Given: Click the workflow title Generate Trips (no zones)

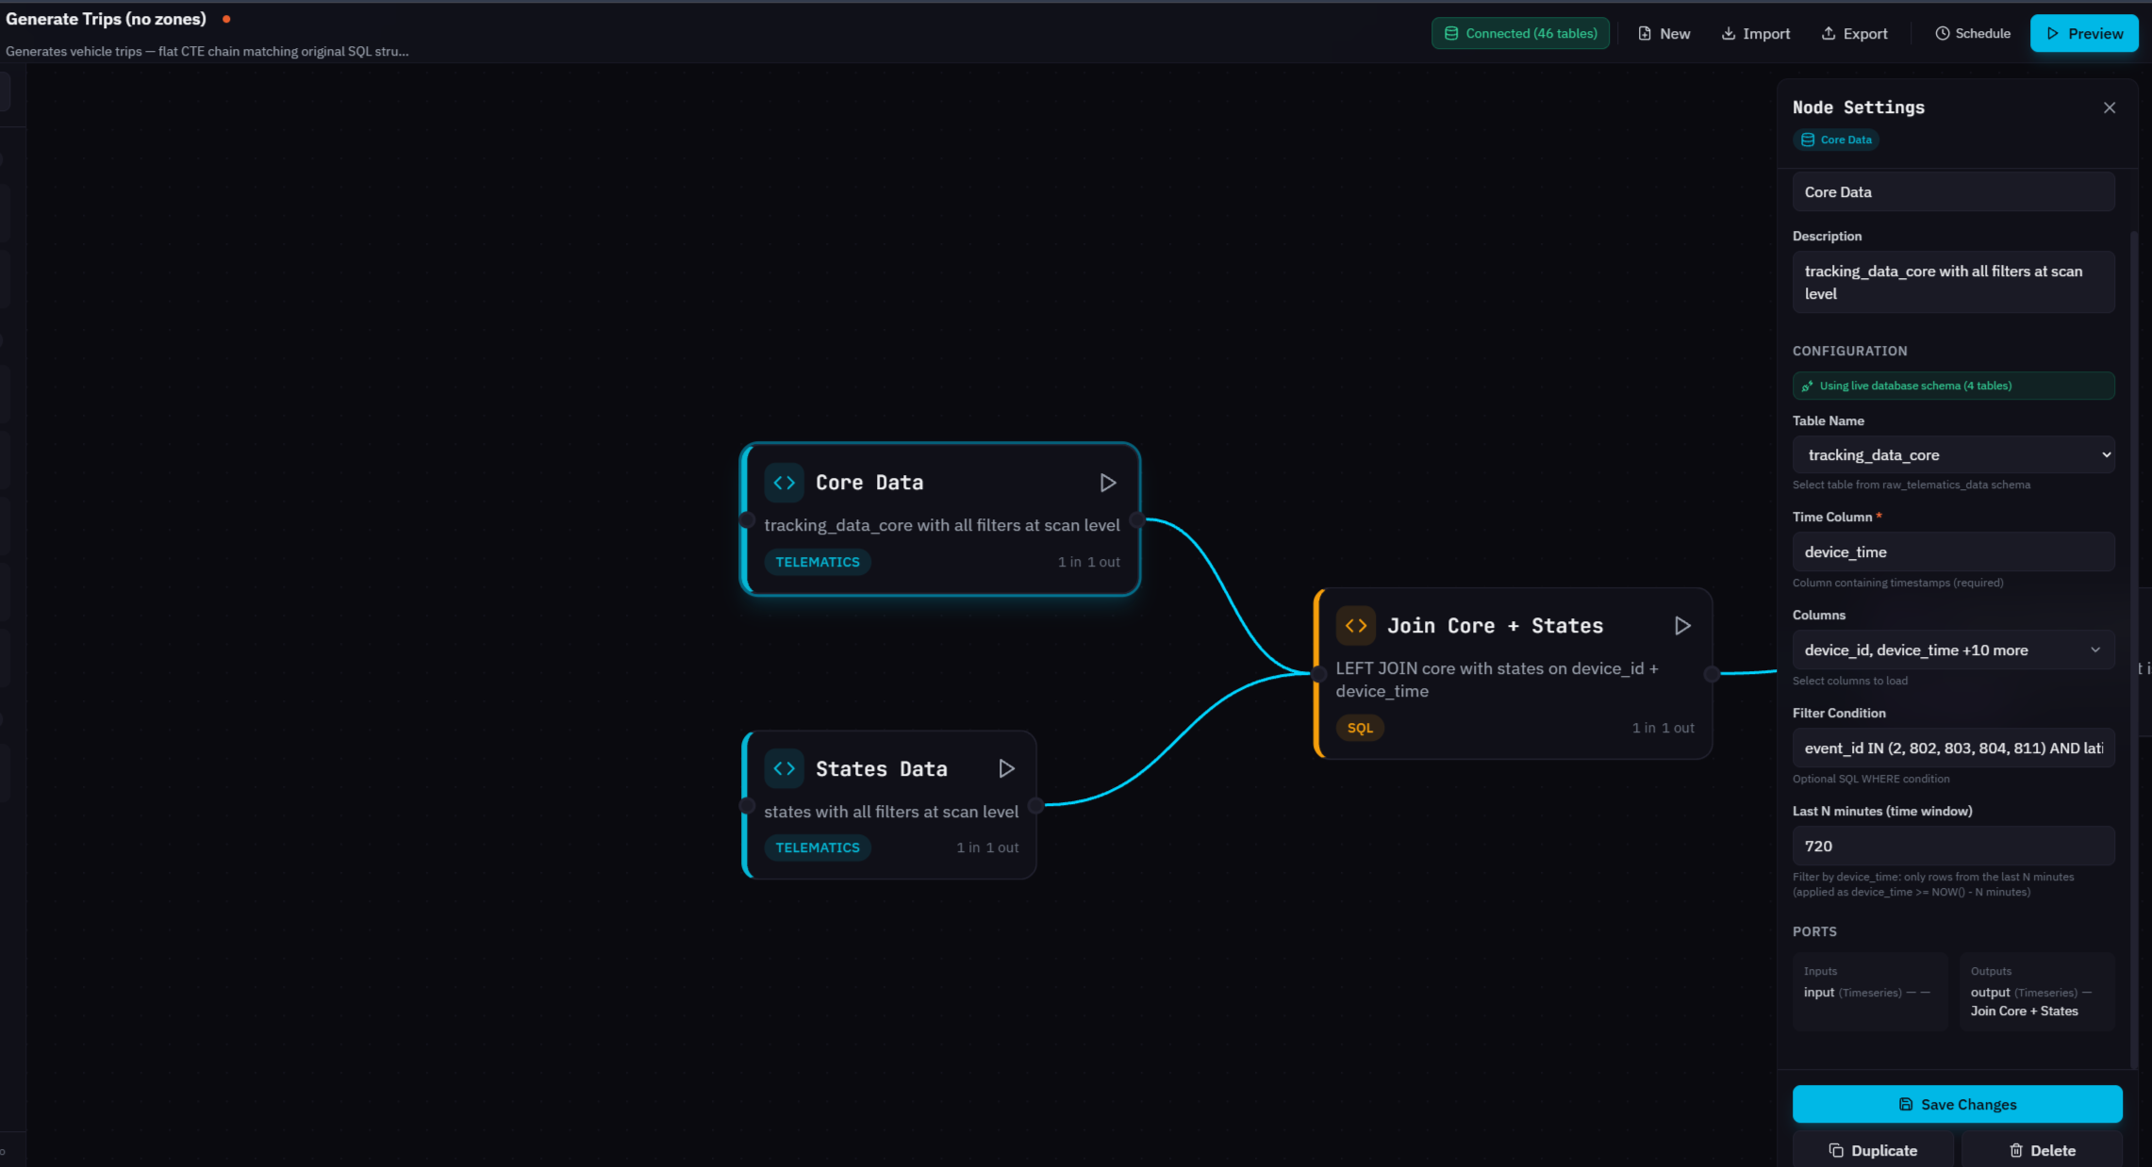Looking at the screenshot, I should coord(106,19).
